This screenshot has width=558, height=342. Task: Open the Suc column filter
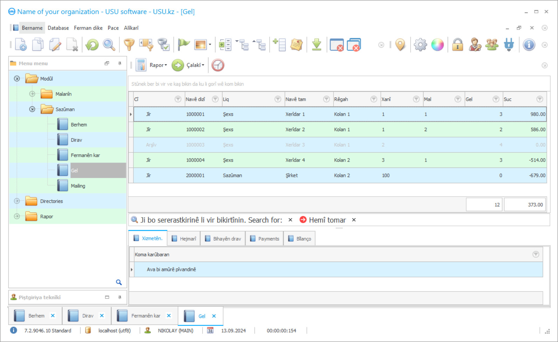click(539, 99)
